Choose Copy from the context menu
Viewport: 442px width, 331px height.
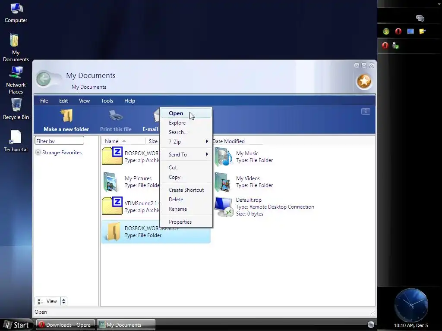pyautogui.click(x=186, y=177)
